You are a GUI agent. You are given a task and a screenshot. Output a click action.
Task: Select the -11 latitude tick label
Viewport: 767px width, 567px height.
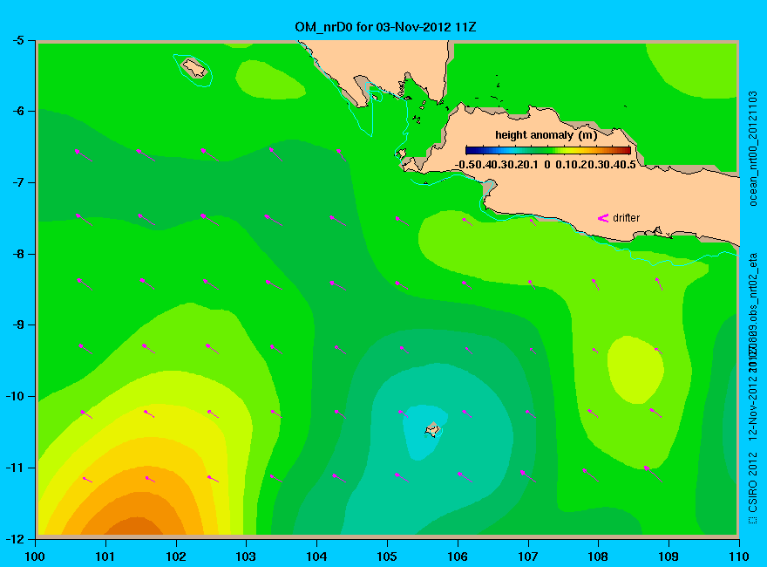[15, 468]
